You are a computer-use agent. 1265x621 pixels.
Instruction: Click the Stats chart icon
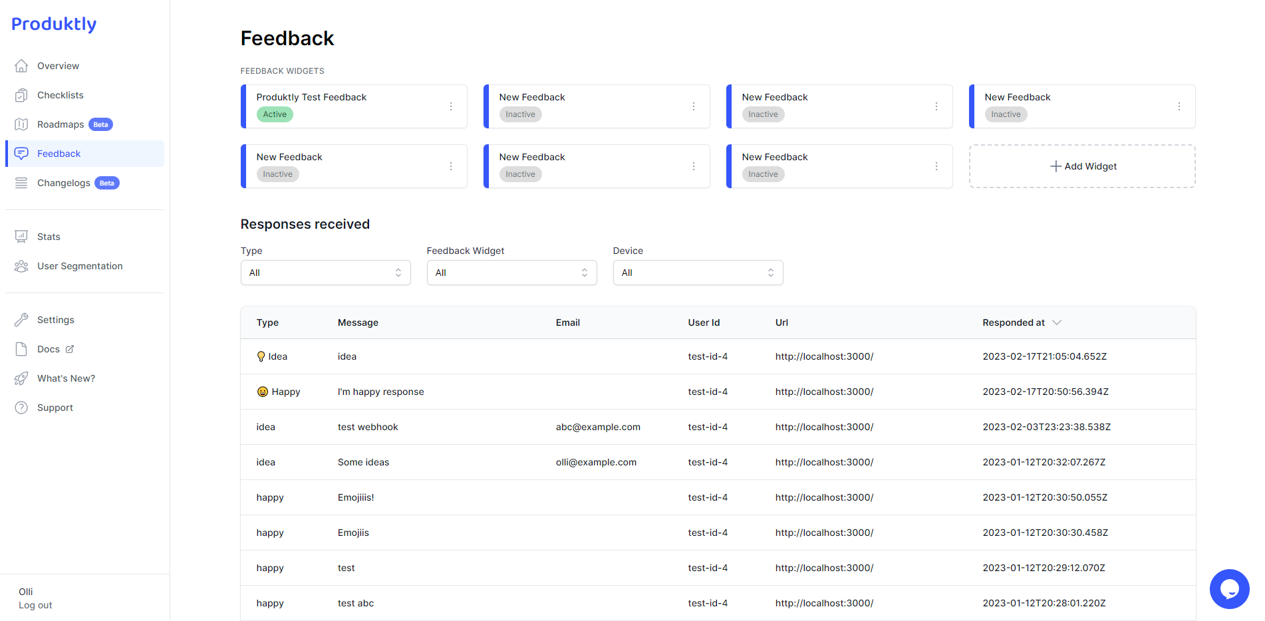(x=21, y=237)
